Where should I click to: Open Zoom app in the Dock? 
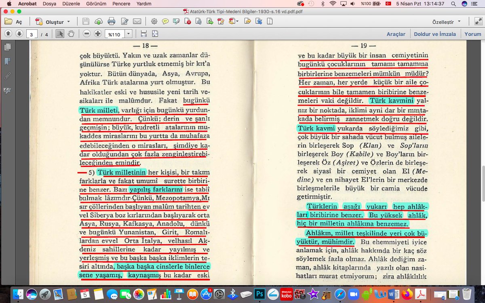[x=354, y=294]
